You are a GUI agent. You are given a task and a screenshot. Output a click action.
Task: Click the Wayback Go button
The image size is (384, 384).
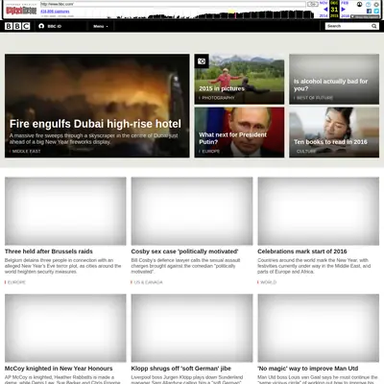[x=312, y=4]
